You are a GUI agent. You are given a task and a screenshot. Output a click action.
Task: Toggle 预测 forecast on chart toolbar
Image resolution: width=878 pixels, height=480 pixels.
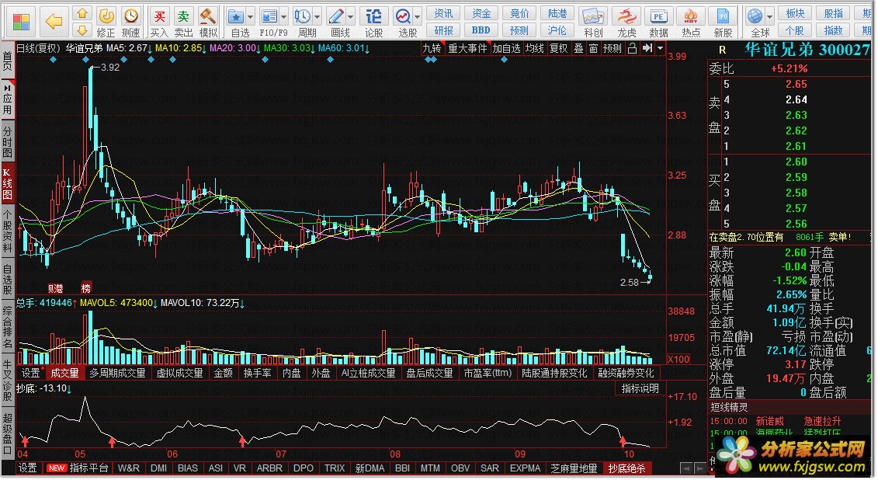pyautogui.click(x=612, y=49)
